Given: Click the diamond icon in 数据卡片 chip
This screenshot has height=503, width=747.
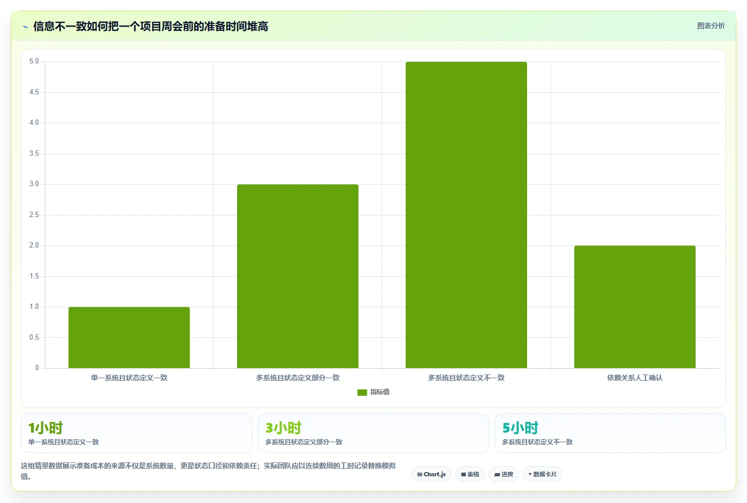Looking at the screenshot, I should [x=530, y=474].
